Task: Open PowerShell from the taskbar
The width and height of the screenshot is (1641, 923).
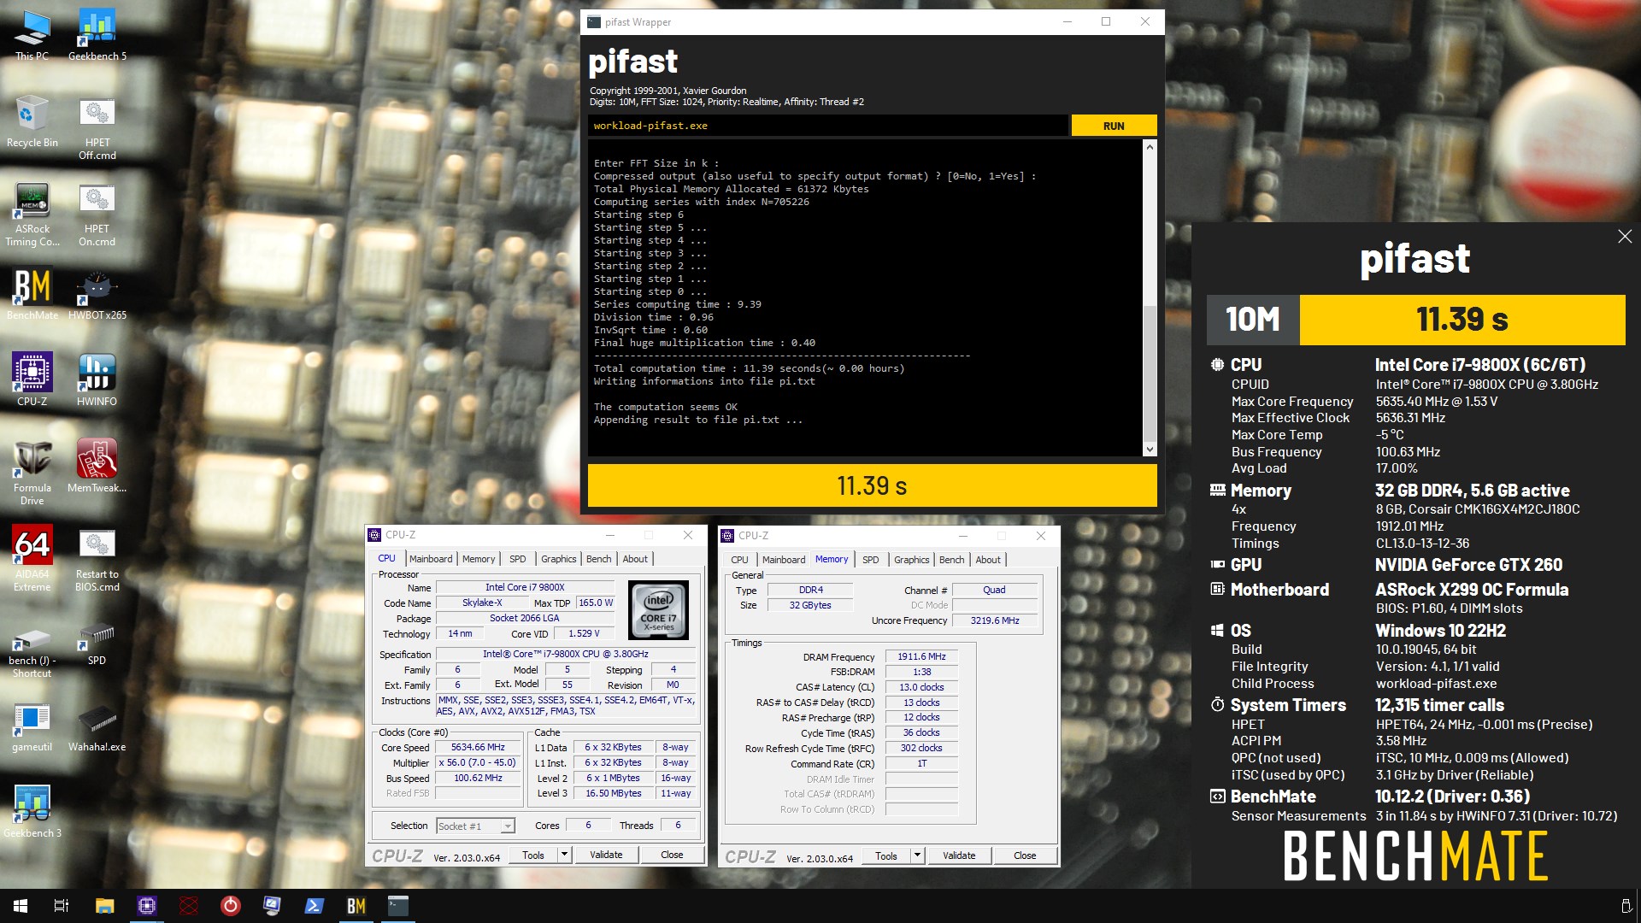Action: point(315,906)
